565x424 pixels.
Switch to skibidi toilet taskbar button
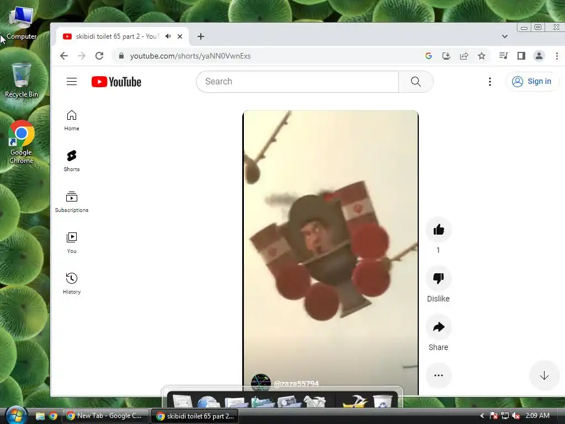(x=195, y=416)
